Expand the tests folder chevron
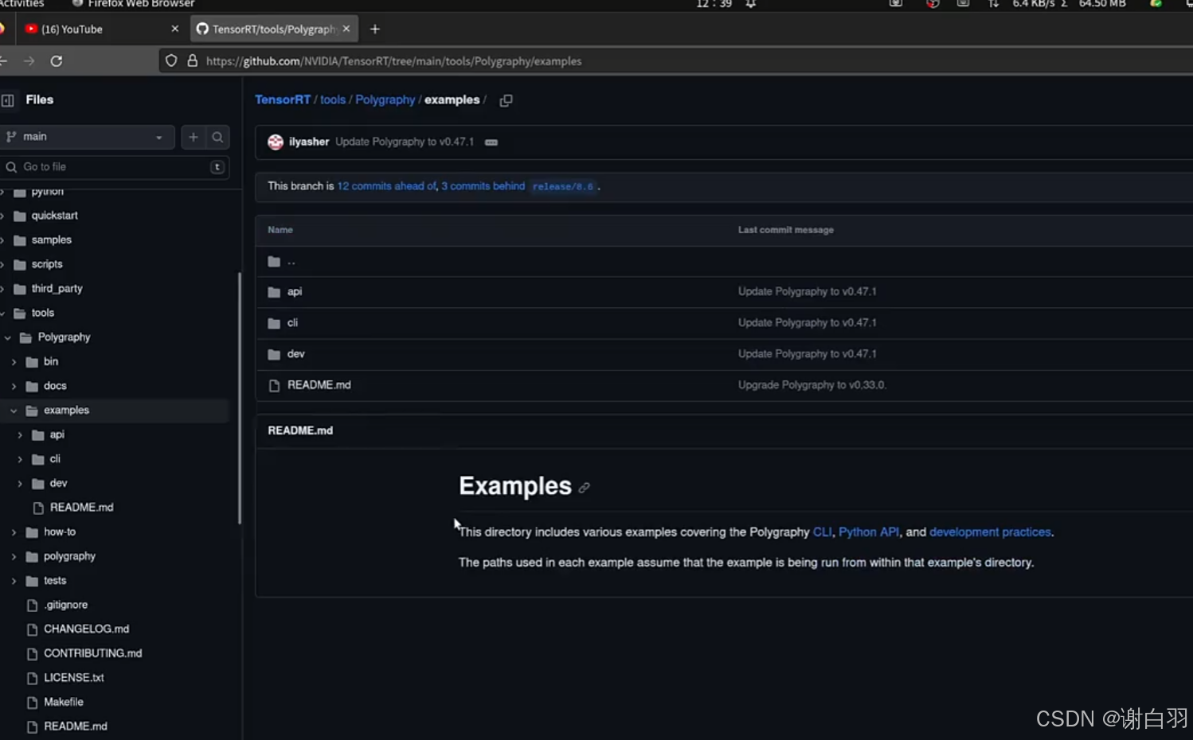 point(14,581)
